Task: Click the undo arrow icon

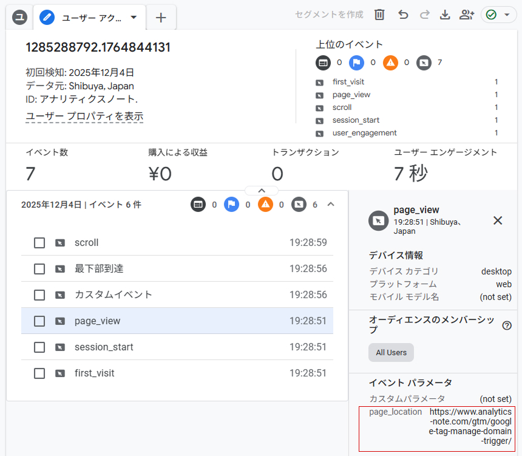Action: 403,15
